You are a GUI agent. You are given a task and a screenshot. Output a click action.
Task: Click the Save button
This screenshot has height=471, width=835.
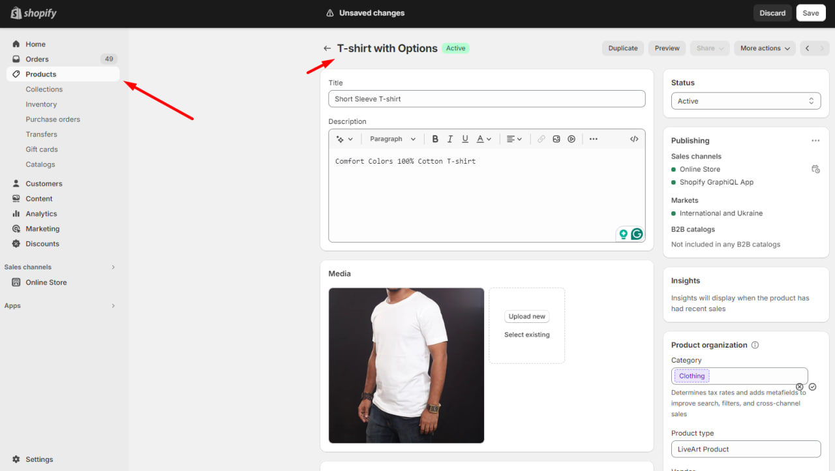[x=811, y=13]
